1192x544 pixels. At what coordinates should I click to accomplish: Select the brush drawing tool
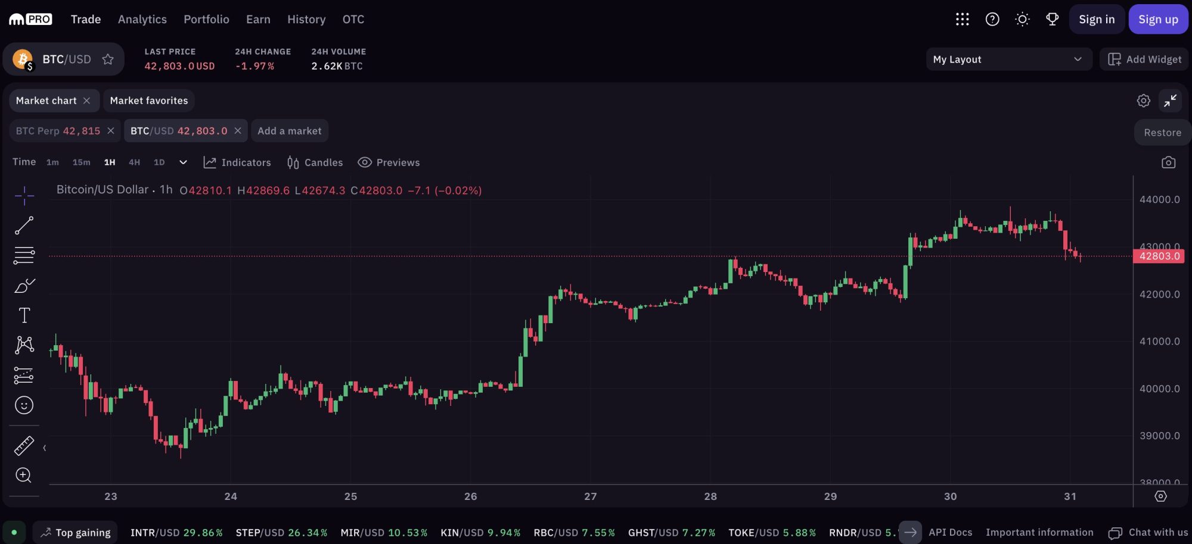(24, 286)
